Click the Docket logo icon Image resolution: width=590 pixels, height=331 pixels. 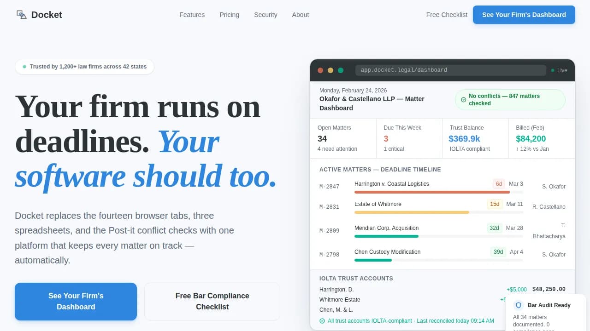pos(21,15)
